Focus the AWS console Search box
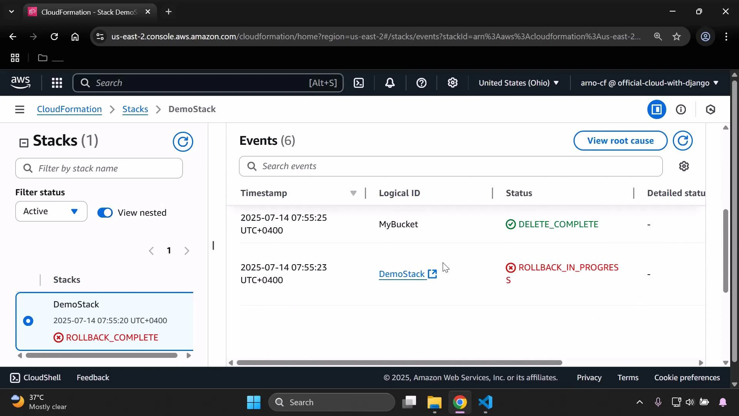The width and height of the screenshot is (739, 416). click(208, 83)
